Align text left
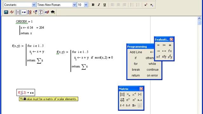 click(x=113, y=5)
